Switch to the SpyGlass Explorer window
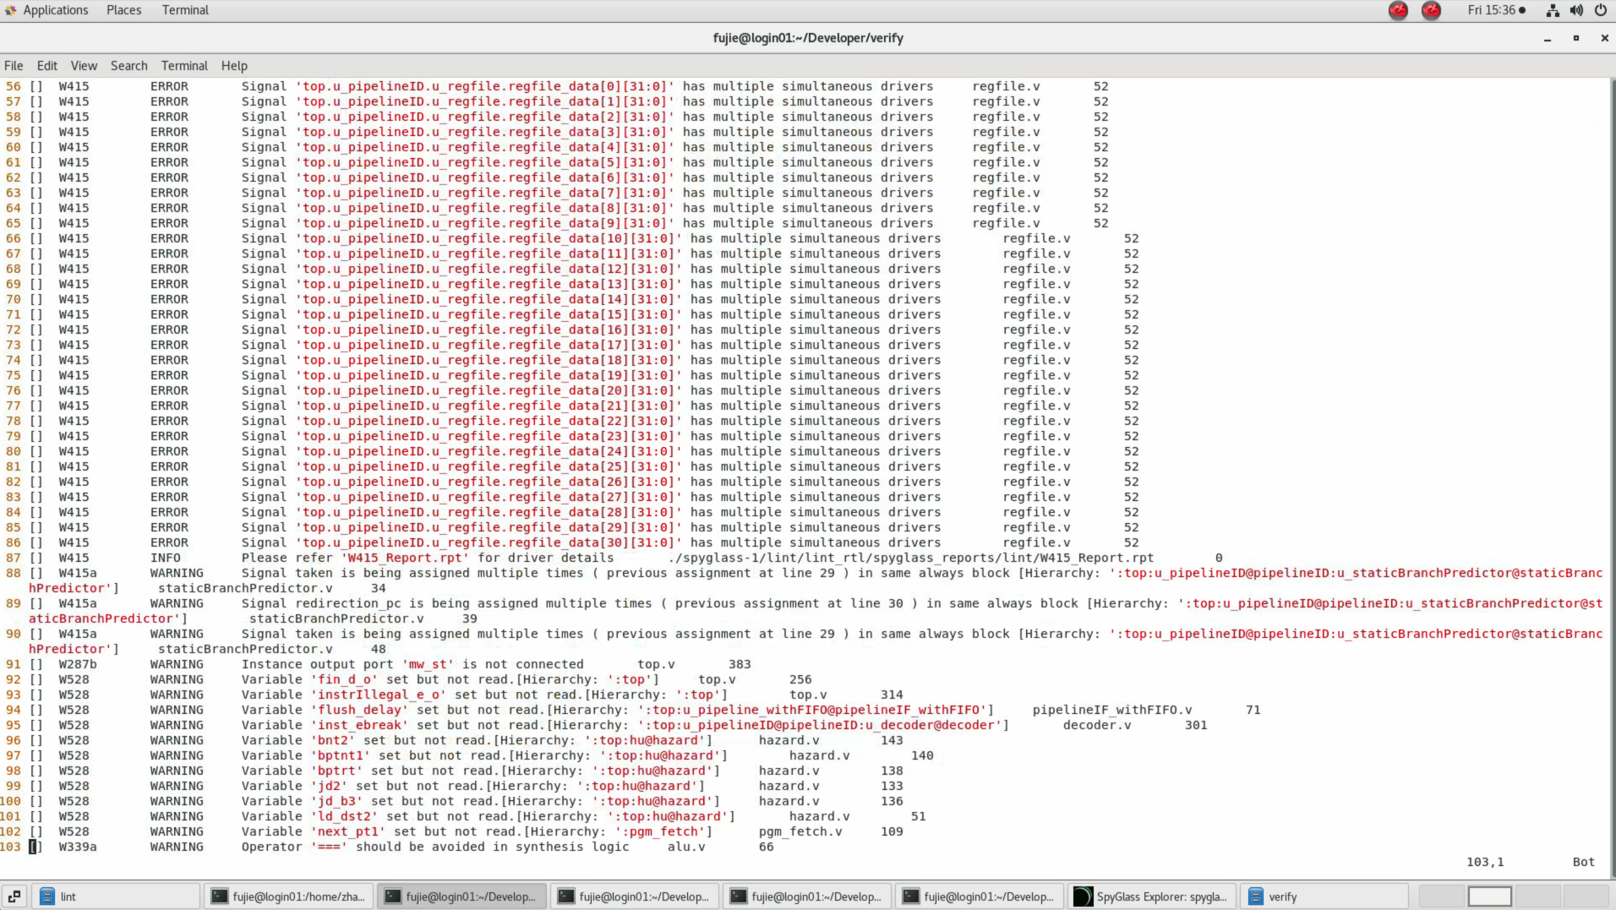 tap(1152, 896)
